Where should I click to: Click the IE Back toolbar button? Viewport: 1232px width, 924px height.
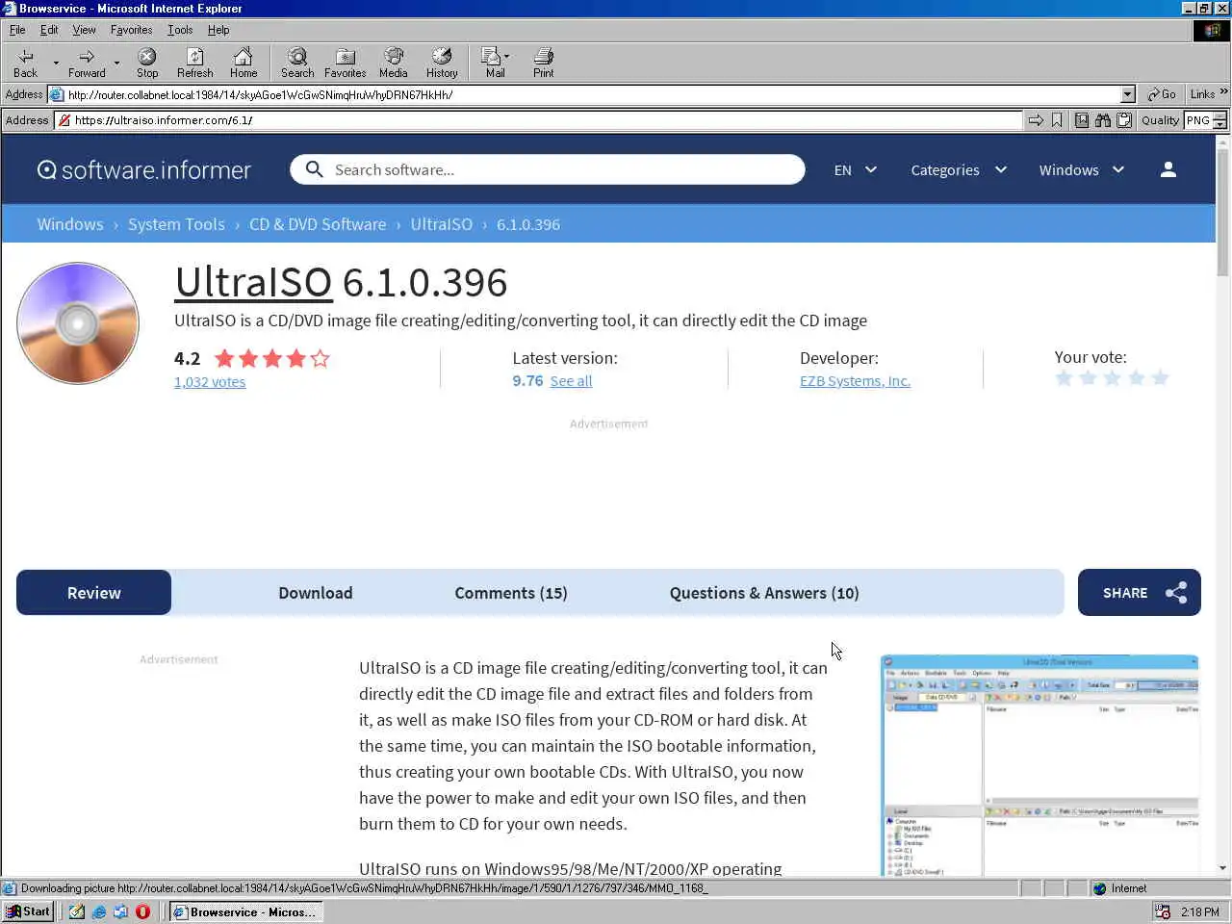pyautogui.click(x=26, y=63)
